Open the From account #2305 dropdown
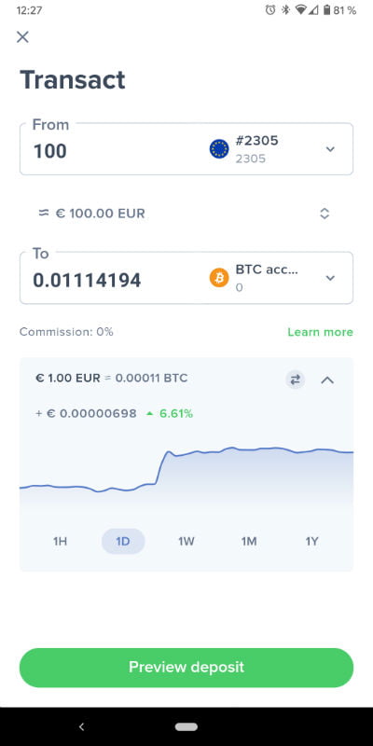The height and width of the screenshot is (746, 373). (x=330, y=149)
